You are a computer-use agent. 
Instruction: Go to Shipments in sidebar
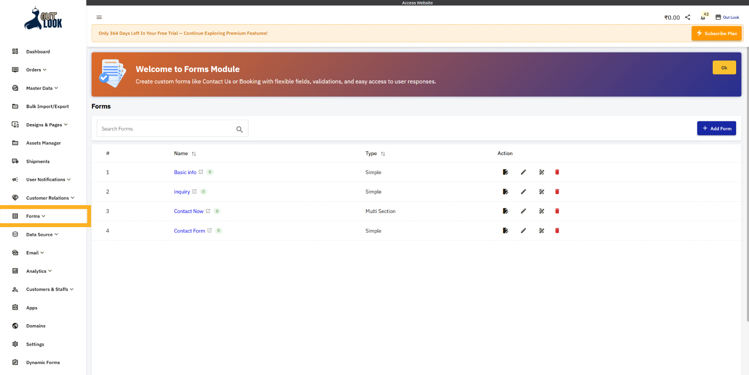(38, 162)
